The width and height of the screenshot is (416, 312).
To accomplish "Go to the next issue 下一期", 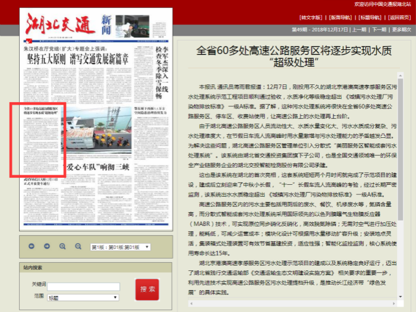I will coord(379,29).
